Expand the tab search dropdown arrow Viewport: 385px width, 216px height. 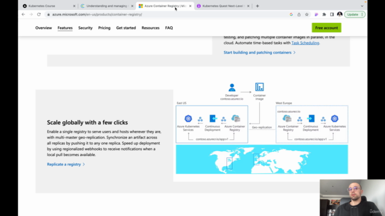pos(362,6)
